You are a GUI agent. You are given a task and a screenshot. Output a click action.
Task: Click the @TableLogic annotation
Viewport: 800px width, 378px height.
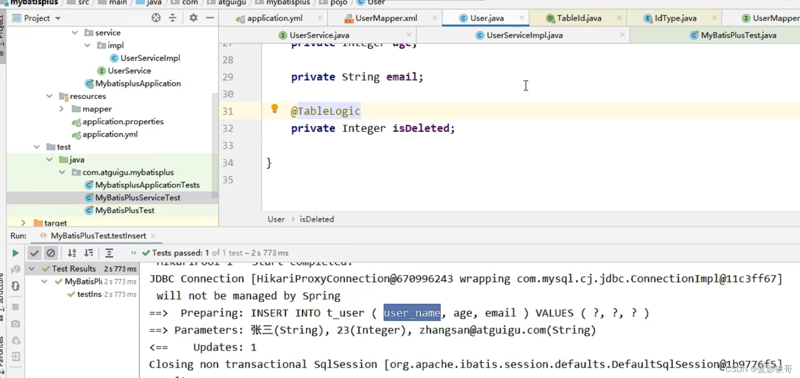click(x=325, y=111)
